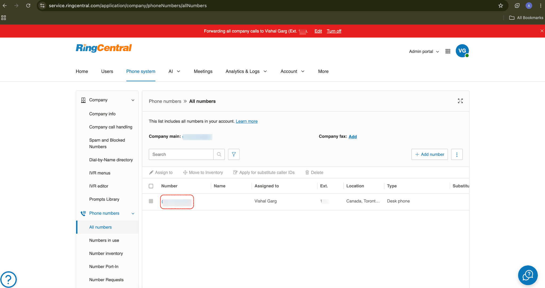This screenshot has height=288, width=545.
Task: Open IVR editor
Action: 99,186
